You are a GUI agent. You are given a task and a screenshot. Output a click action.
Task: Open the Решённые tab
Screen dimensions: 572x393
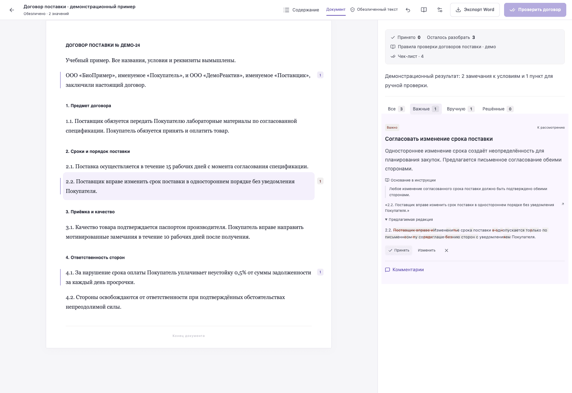(498, 109)
